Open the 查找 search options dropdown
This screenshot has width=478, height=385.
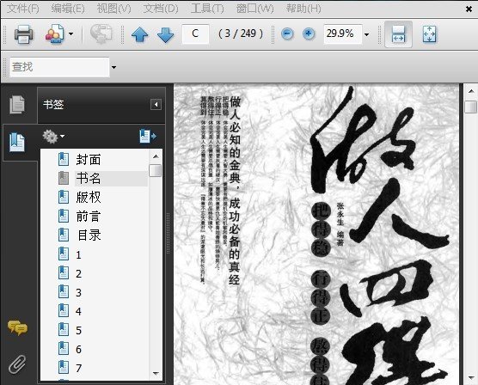pyautogui.click(x=113, y=67)
